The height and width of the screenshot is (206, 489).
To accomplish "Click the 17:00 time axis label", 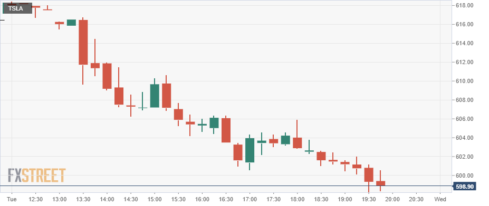I will [x=250, y=199].
